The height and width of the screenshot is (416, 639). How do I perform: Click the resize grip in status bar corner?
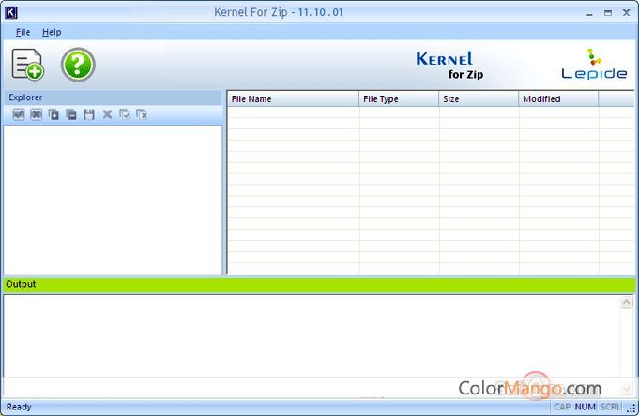pos(632,409)
